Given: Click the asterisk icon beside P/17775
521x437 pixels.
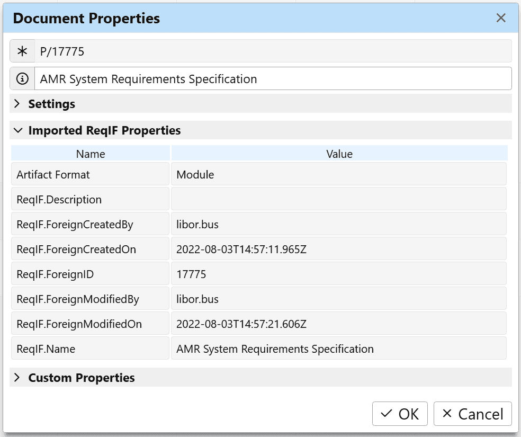Looking at the screenshot, I should click(22, 51).
